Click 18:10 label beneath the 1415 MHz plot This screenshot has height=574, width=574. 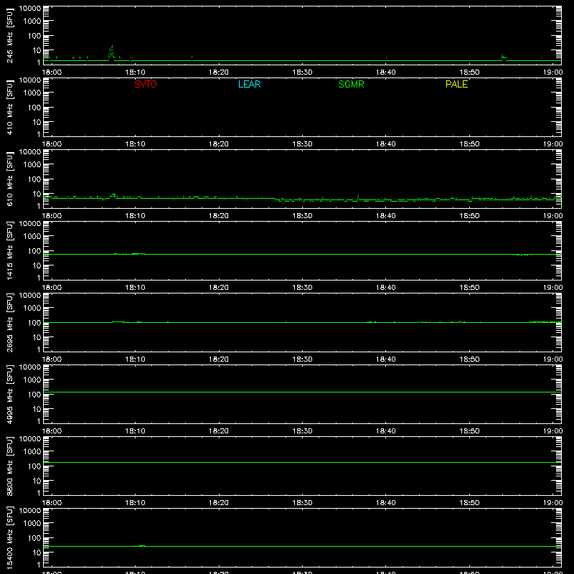[x=135, y=288]
